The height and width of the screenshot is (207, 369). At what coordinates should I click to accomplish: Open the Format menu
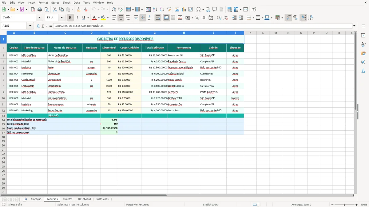click(43, 2)
